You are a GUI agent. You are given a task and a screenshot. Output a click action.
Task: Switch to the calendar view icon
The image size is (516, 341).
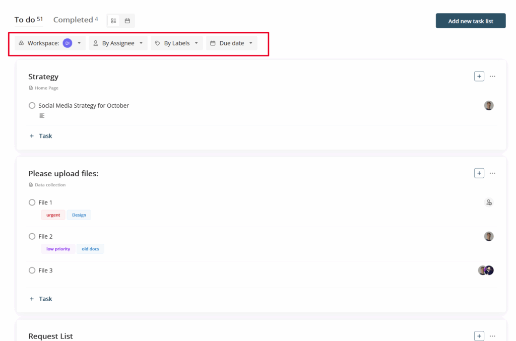pos(127,21)
